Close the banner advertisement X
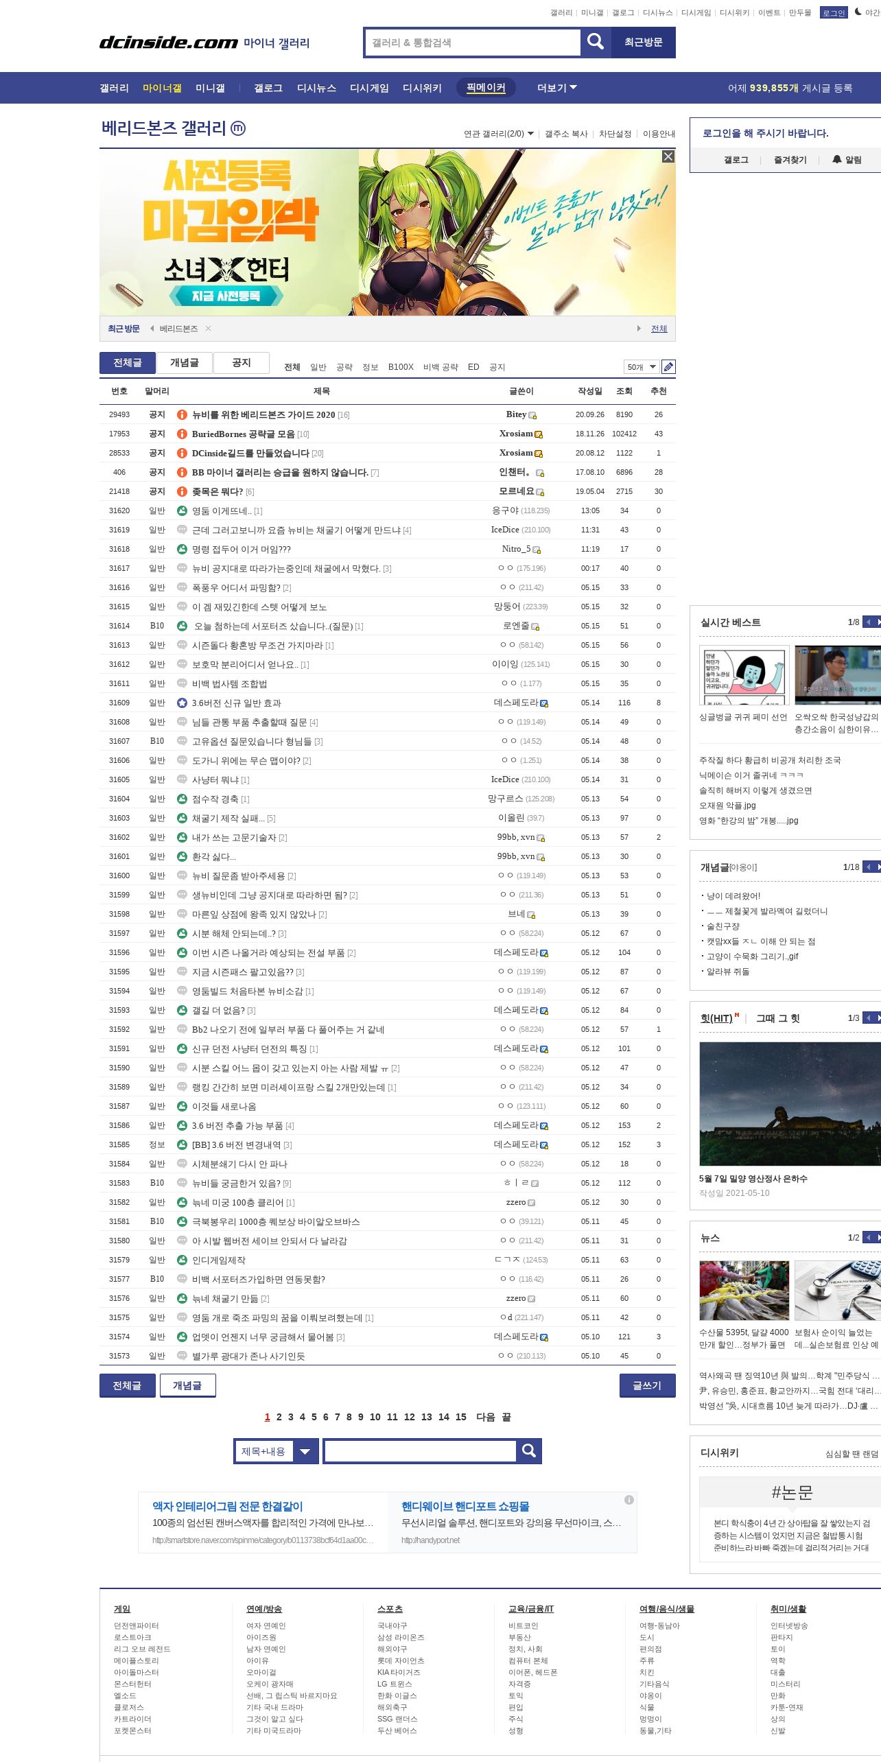 (668, 157)
